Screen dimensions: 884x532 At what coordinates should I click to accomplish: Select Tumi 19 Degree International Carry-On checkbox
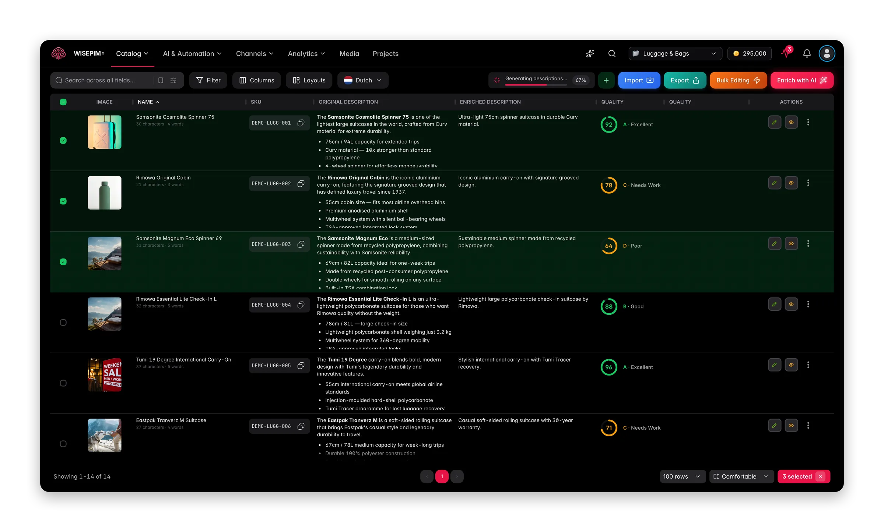[x=63, y=383]
